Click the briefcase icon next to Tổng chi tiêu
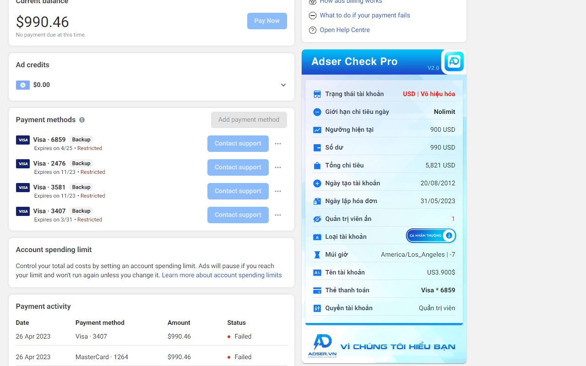 [317, 165]
